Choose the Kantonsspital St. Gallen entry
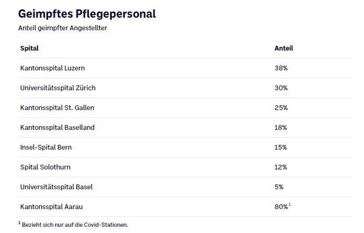Viewport: 364px width, 233px height. pyautogui.click(x=57, y=108)
